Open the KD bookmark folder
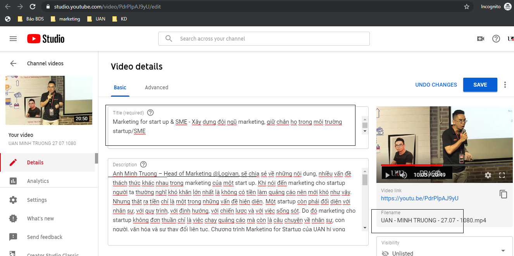The image size is (514, 256). [119, 19]
